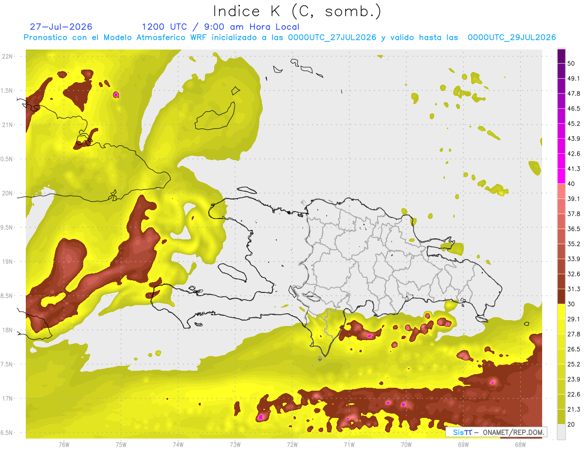The height and width of the screenshot is (451, 584).
Task: Click the '21N' latitude label
Action: pyautogui.click(x=7, y=125)
